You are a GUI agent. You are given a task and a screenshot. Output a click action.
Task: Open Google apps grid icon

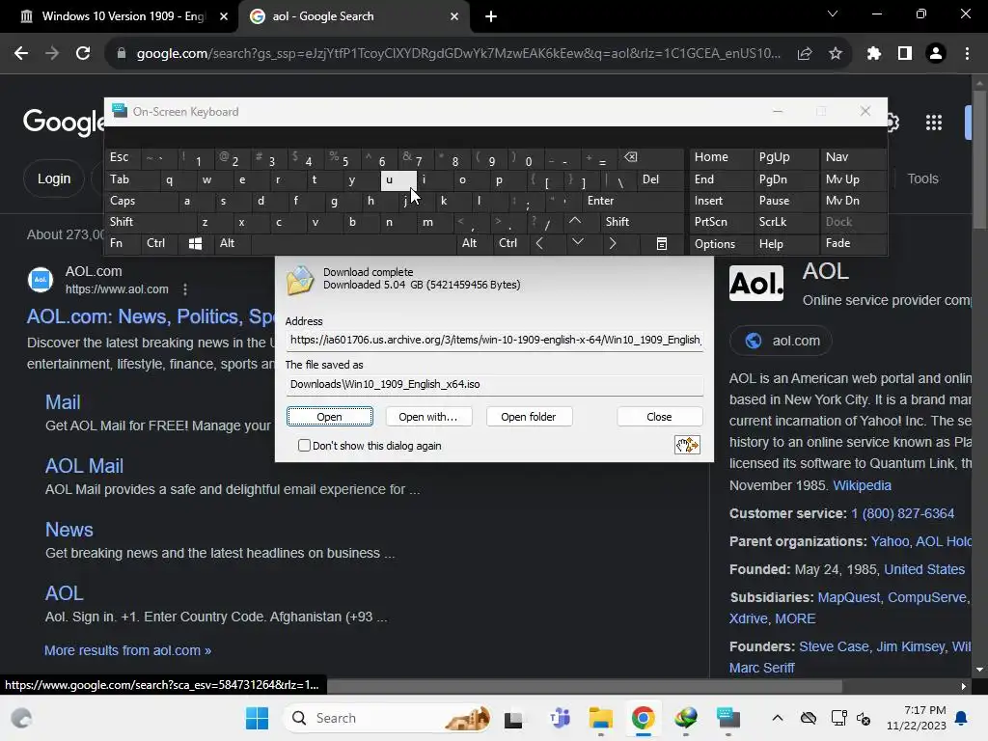tap(933, 123)
